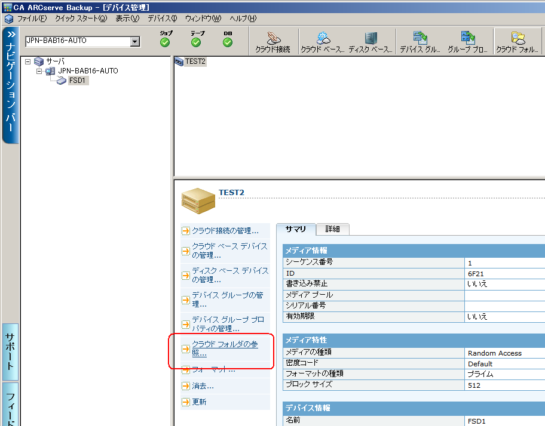Image resolution: width=545 pixels, height=426 pixels.
Task: Open the クラウド ベース デバイスの管理... link
Action: click(x=229, y=251)
